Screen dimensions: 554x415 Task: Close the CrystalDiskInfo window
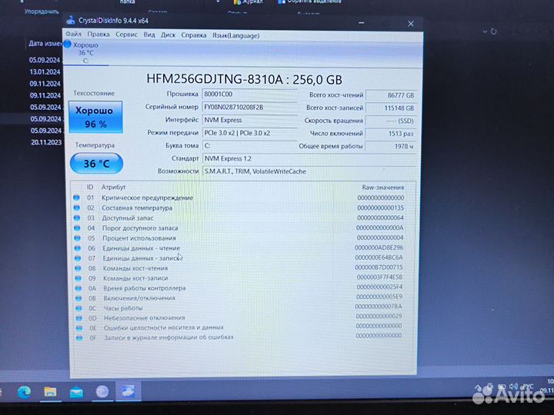(411, 24)
